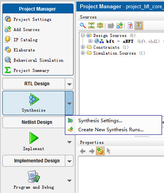Choose Synthesis Settings... menu item
The width and height of the screenshot is (164, 193).
[114, 121]
